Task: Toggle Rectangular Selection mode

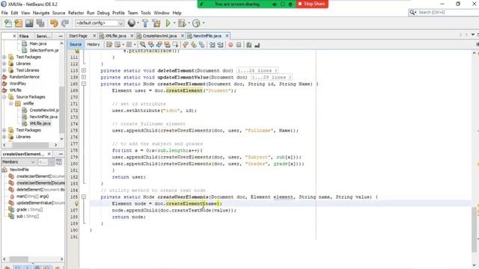Action: [x=175, y=45]
